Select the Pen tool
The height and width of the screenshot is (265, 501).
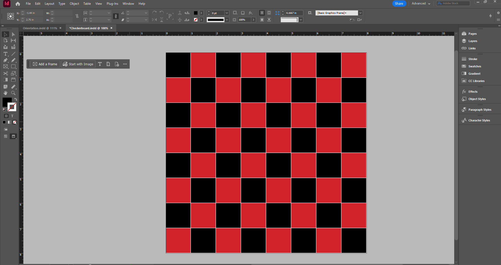coord(5,60)
